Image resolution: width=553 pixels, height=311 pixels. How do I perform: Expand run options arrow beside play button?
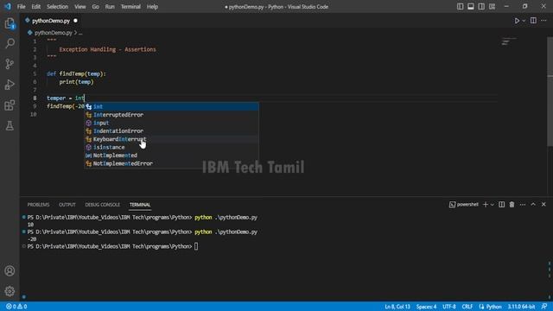[x=524, y=21]
